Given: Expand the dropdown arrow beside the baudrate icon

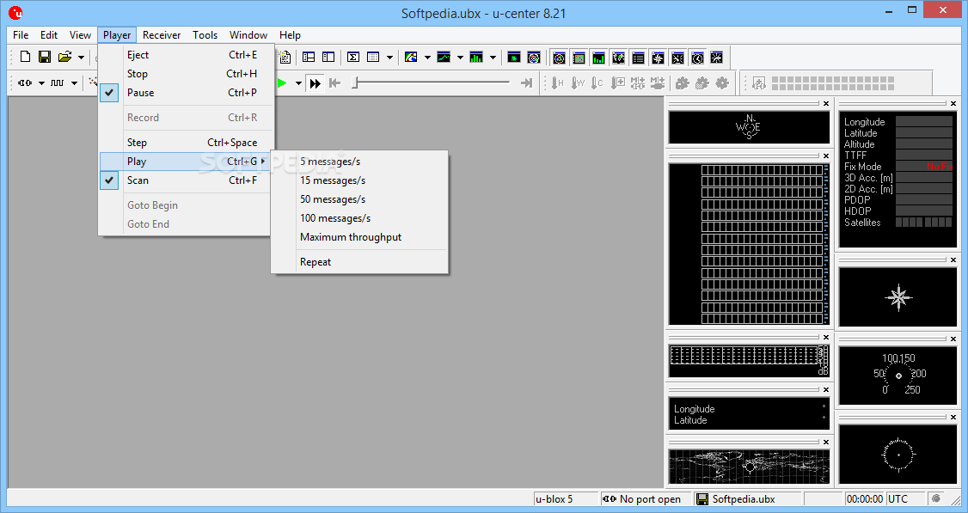Looking at the screenshot, I should click(x=74, y=82).
